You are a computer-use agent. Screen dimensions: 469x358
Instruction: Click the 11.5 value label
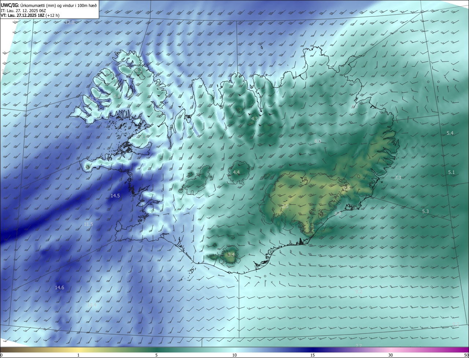88,224
